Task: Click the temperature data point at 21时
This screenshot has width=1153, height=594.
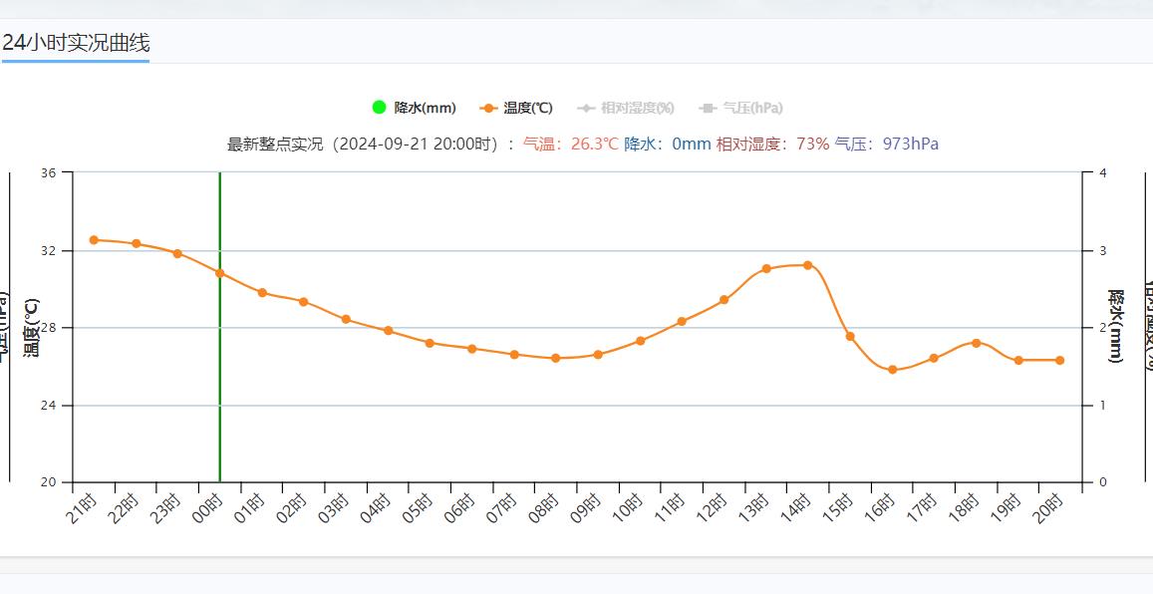Action: 94,240
